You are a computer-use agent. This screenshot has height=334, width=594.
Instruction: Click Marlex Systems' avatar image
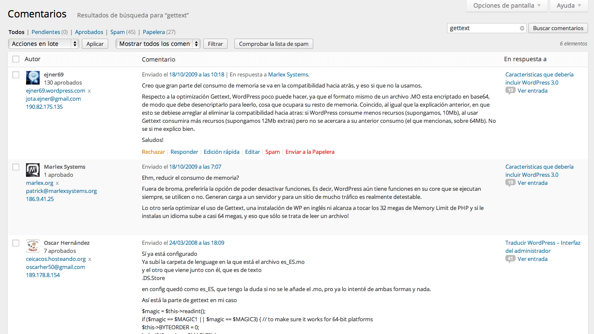point(33,170)
